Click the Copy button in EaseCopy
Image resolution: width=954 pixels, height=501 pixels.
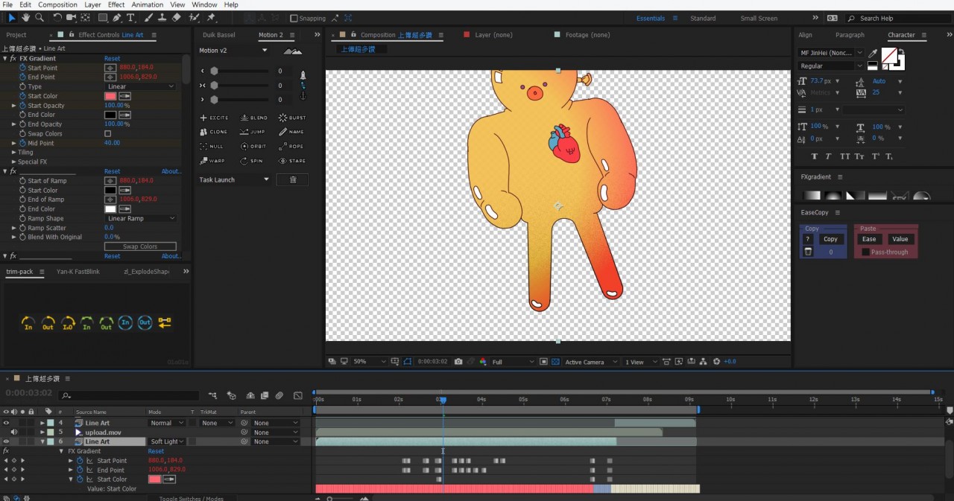coord(830,239)
